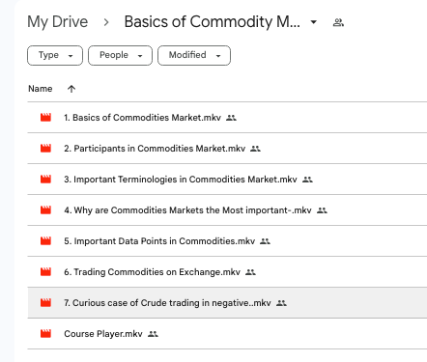427x362 pixels.
Task: Select 1. Basics of Commodities Market.mkv file name
Action: click(142, 118)
